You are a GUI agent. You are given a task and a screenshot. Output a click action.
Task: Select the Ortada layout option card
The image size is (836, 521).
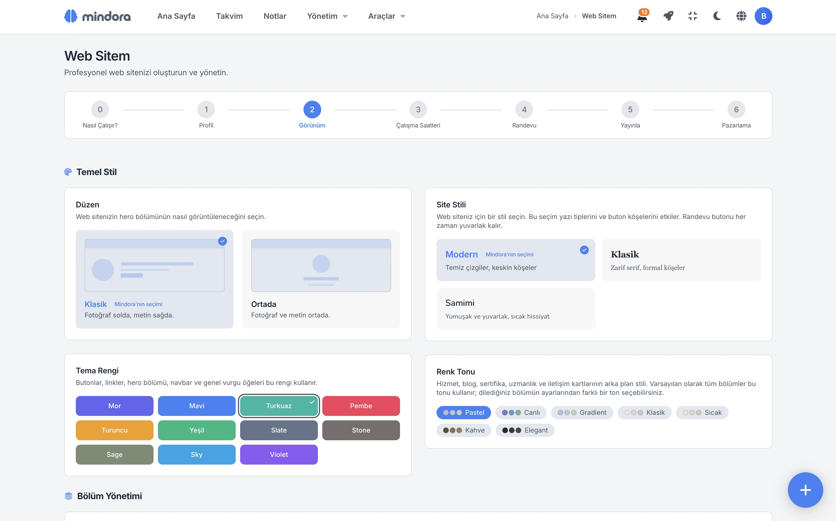click(321, 279)
